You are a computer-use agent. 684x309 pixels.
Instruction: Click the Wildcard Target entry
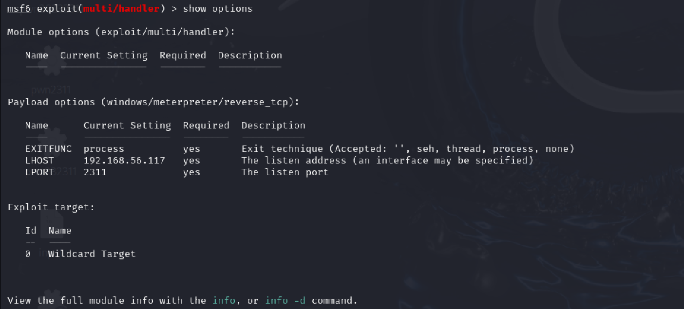(x=92, y=254)
